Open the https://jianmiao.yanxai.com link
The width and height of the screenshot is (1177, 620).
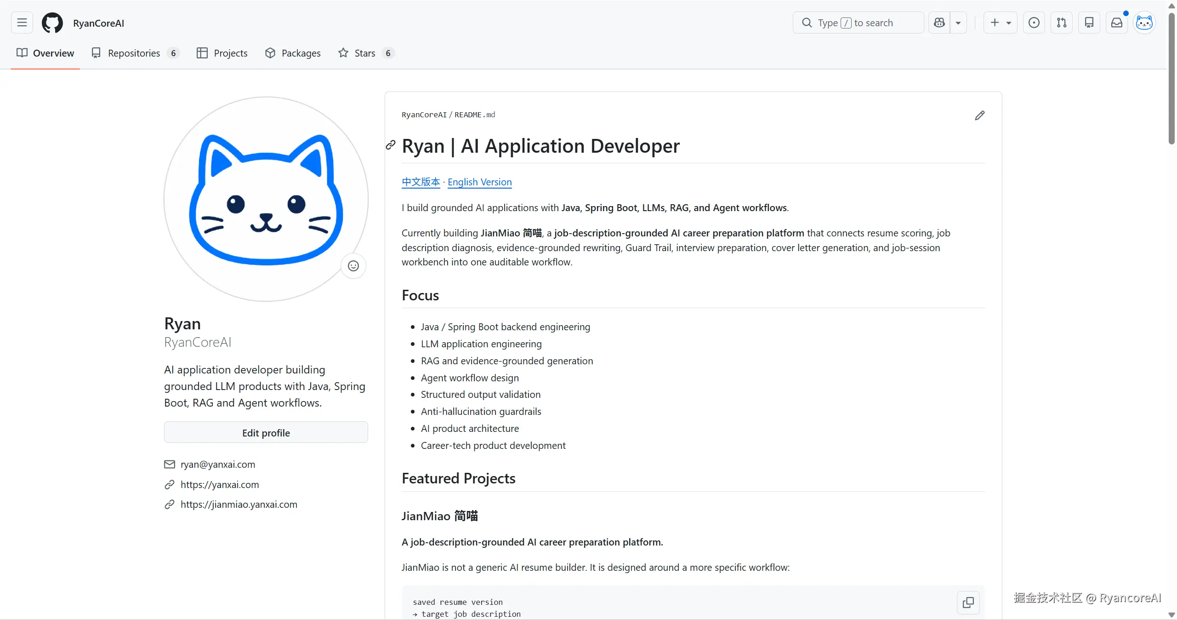click(x=239, y=505)
